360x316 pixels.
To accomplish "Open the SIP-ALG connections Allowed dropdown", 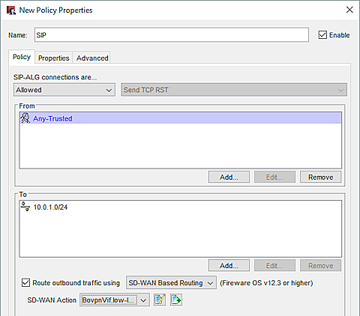I will 64,90.
